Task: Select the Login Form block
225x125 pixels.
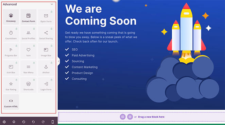Action: click(x=46, y=85)
